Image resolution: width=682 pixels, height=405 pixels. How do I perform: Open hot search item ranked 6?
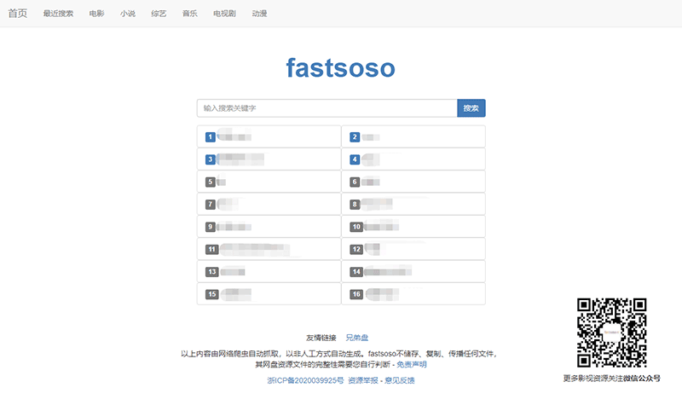point(413,182)
